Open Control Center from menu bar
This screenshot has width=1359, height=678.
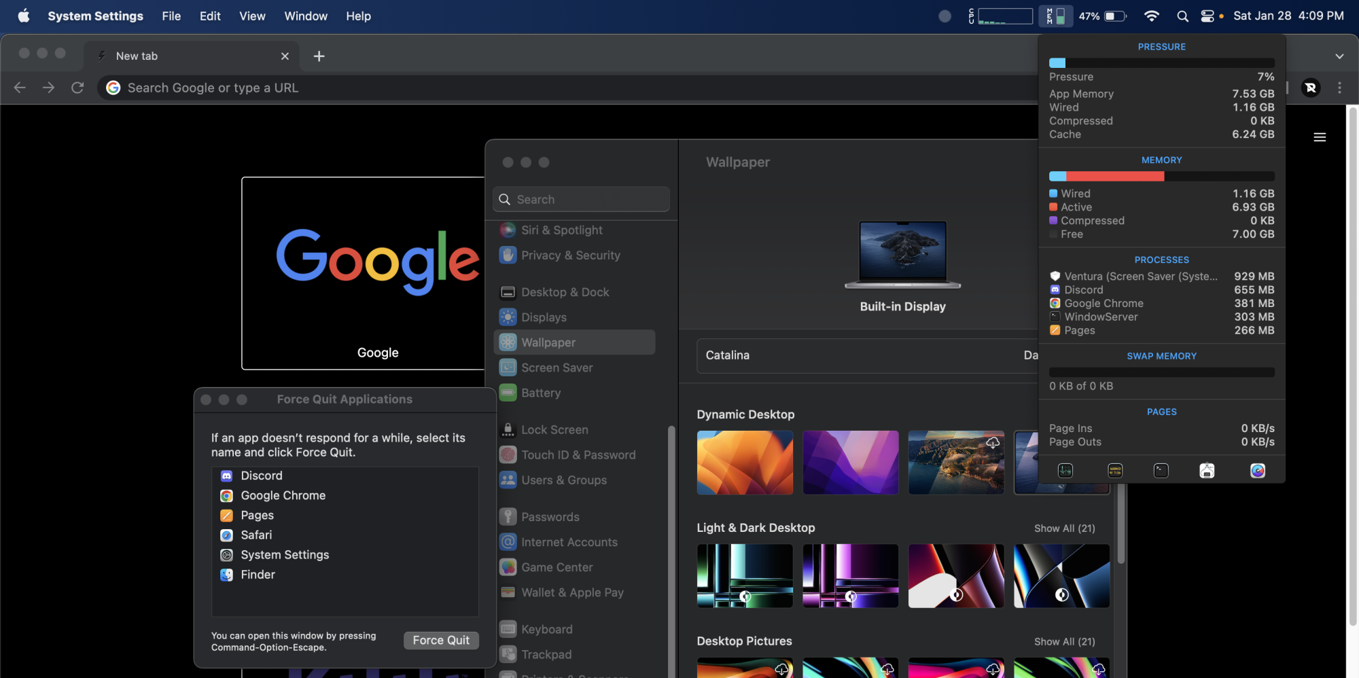click(x=1207, y=16)
